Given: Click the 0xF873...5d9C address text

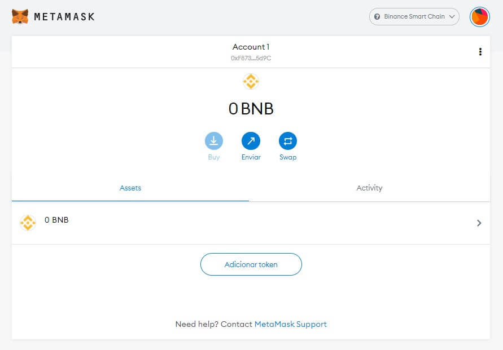Looking at the screenshot, I should [x=251, y=58].
